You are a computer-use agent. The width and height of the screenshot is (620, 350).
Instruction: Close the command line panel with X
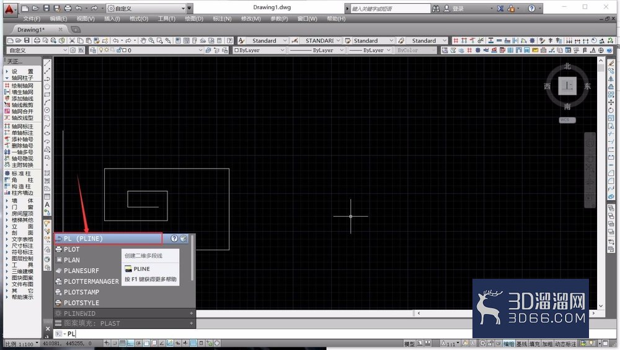[48, 329]
